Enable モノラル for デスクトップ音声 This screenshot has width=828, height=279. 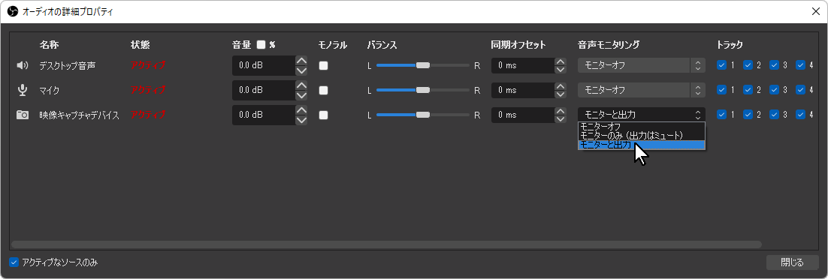[323, 66]
